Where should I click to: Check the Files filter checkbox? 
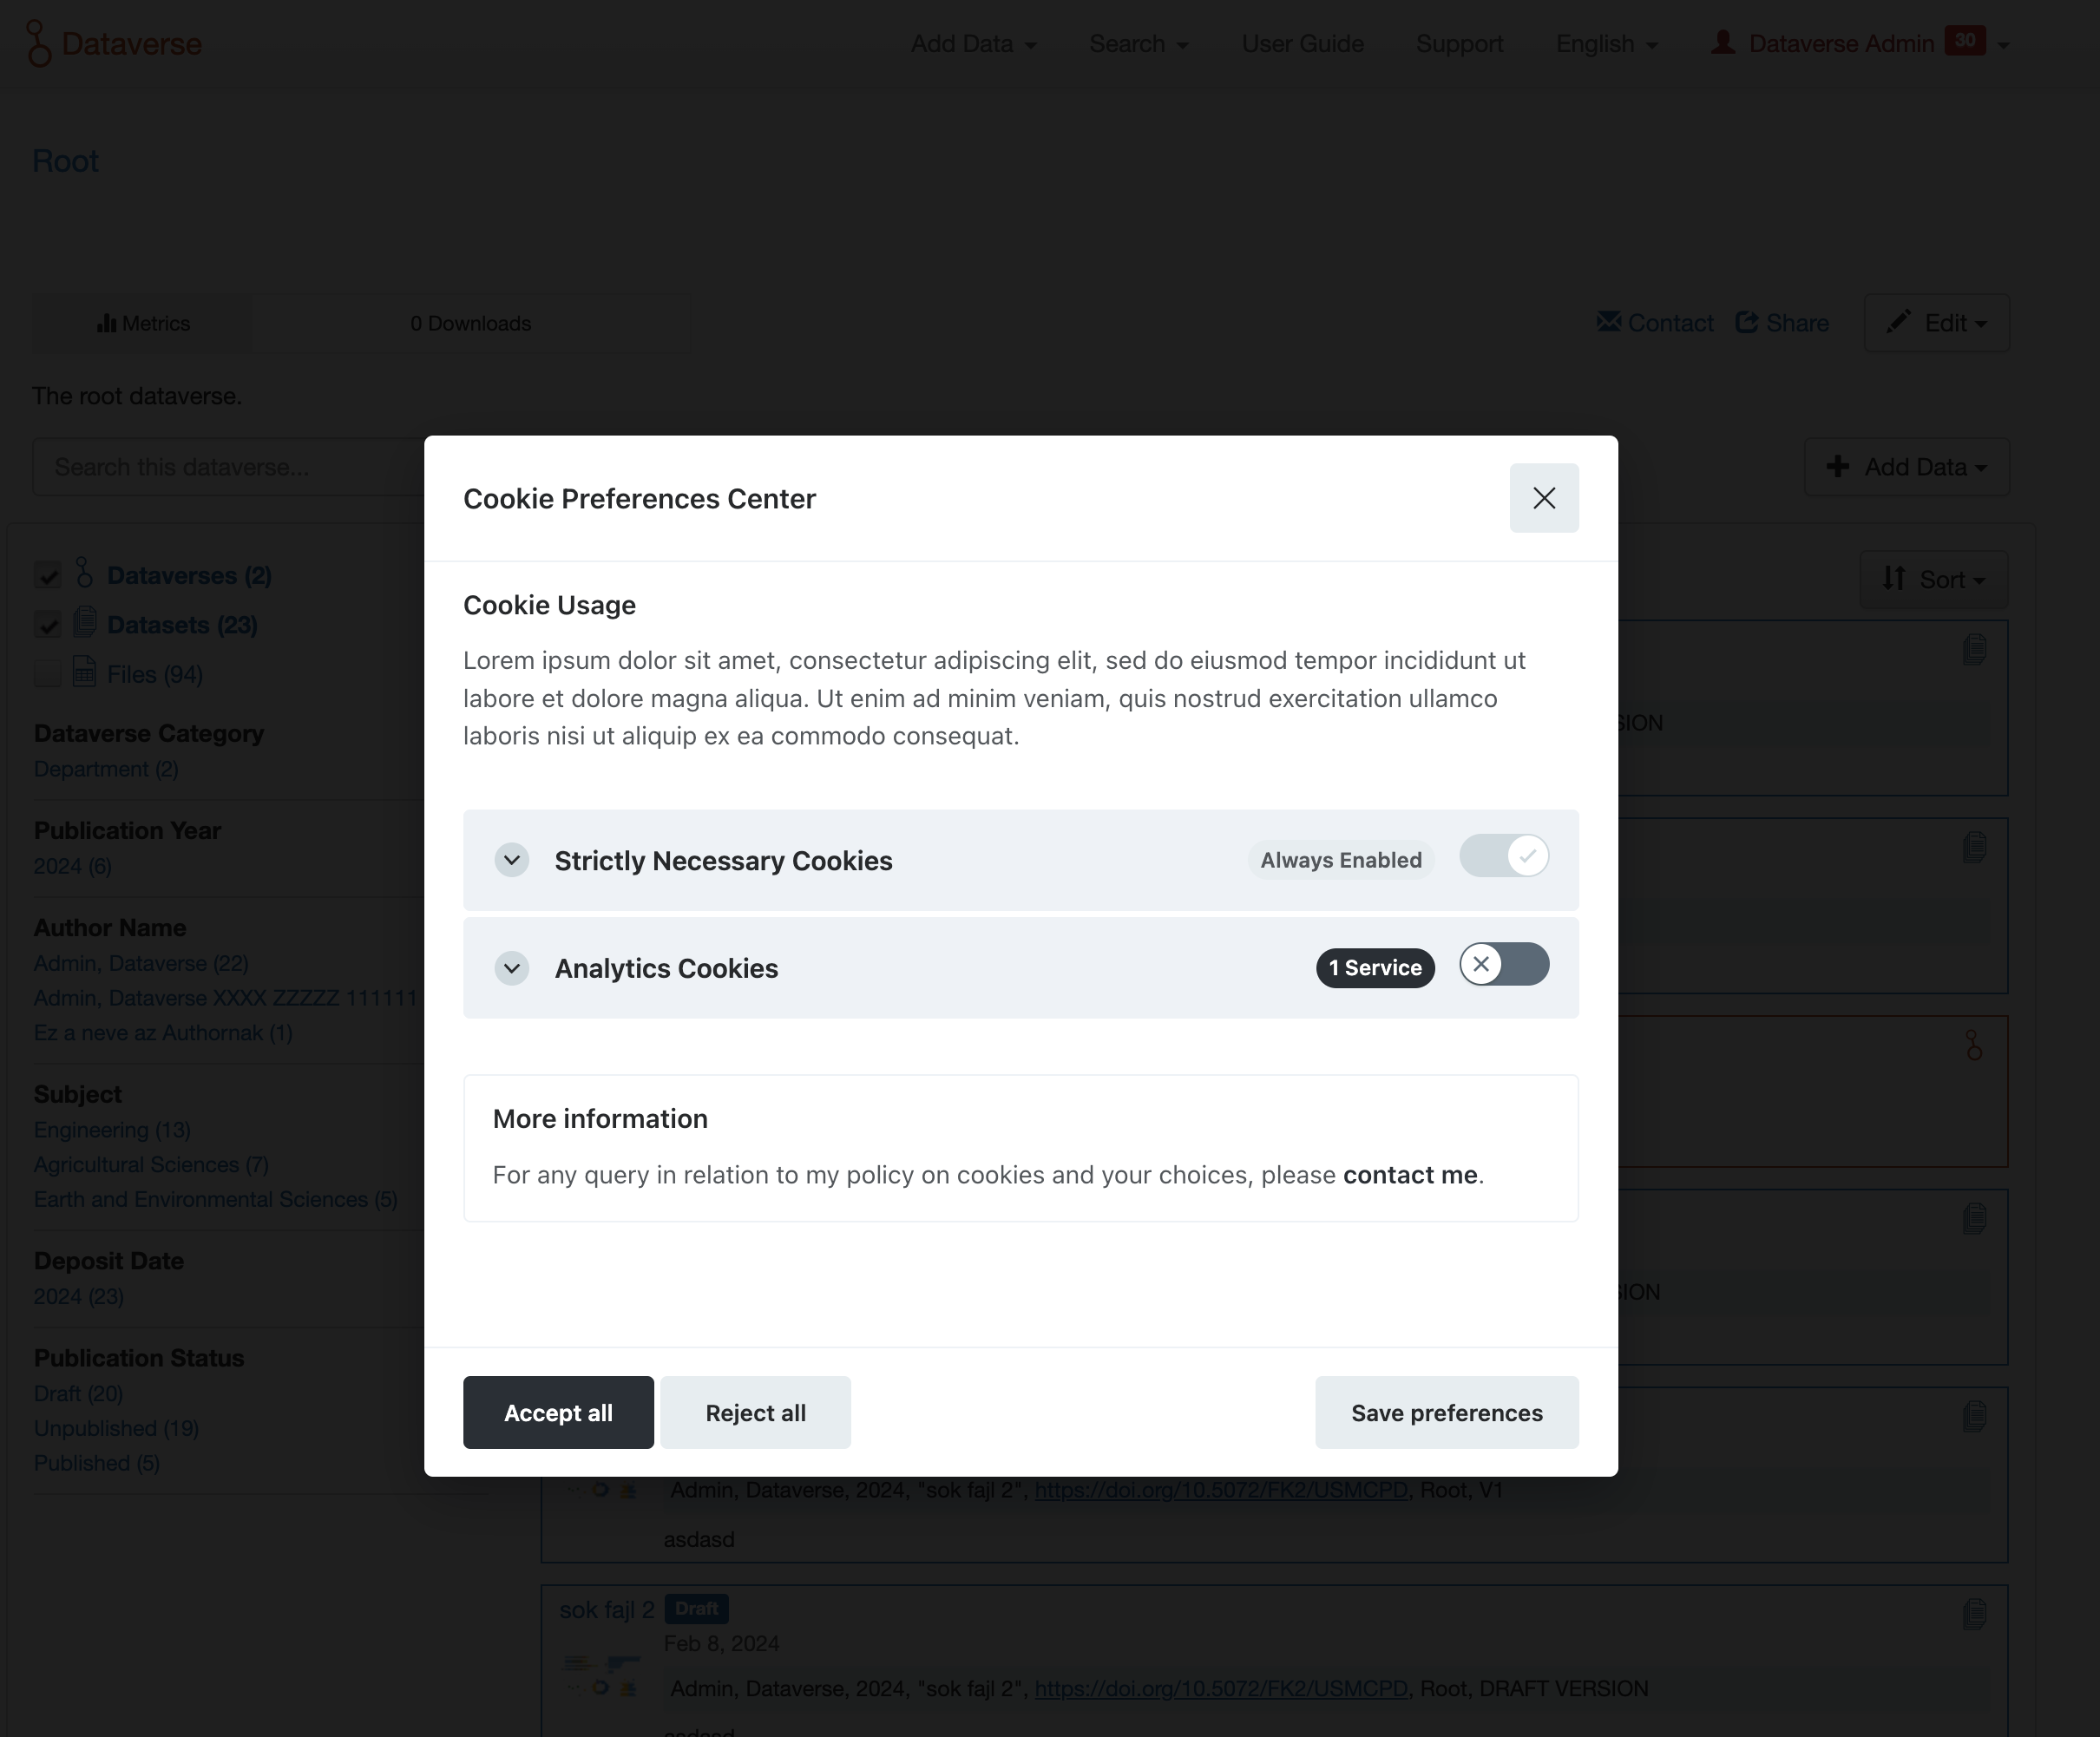tap(48, 674)
